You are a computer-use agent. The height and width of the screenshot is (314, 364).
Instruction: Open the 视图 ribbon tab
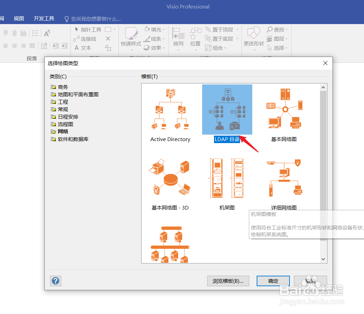(x=19, y=19)
